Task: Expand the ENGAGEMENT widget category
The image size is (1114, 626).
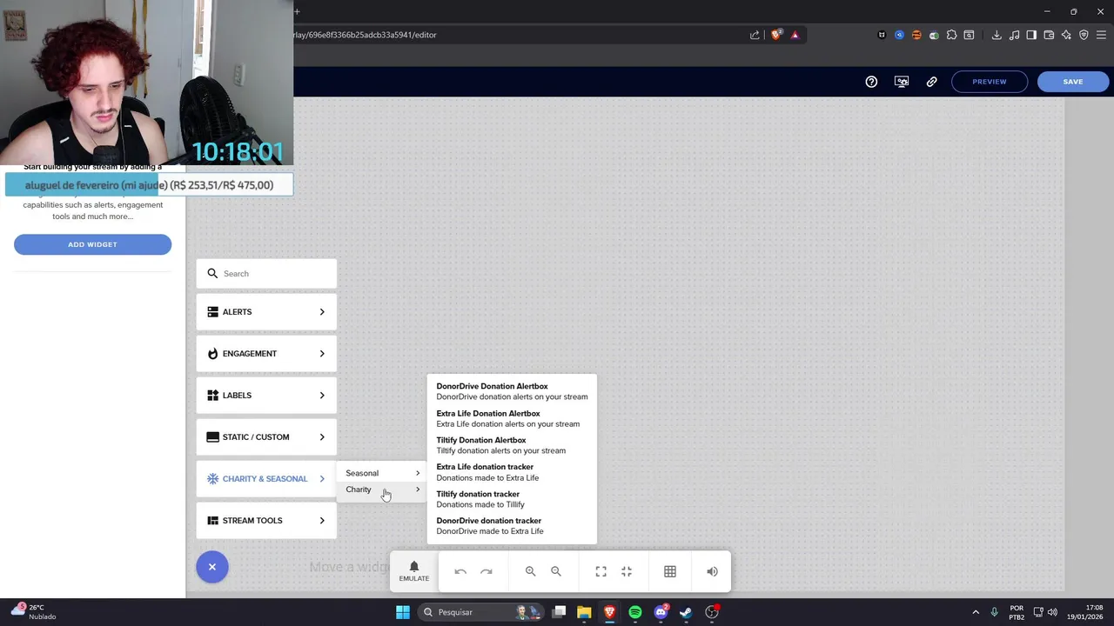Action: 266,354
